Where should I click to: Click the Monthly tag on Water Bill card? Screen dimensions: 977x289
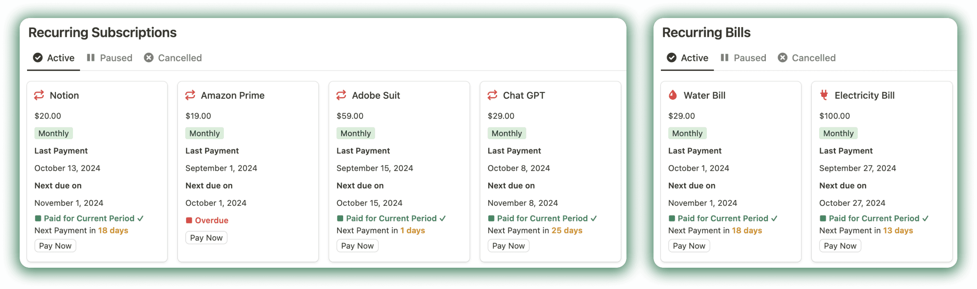coord(688,133)
